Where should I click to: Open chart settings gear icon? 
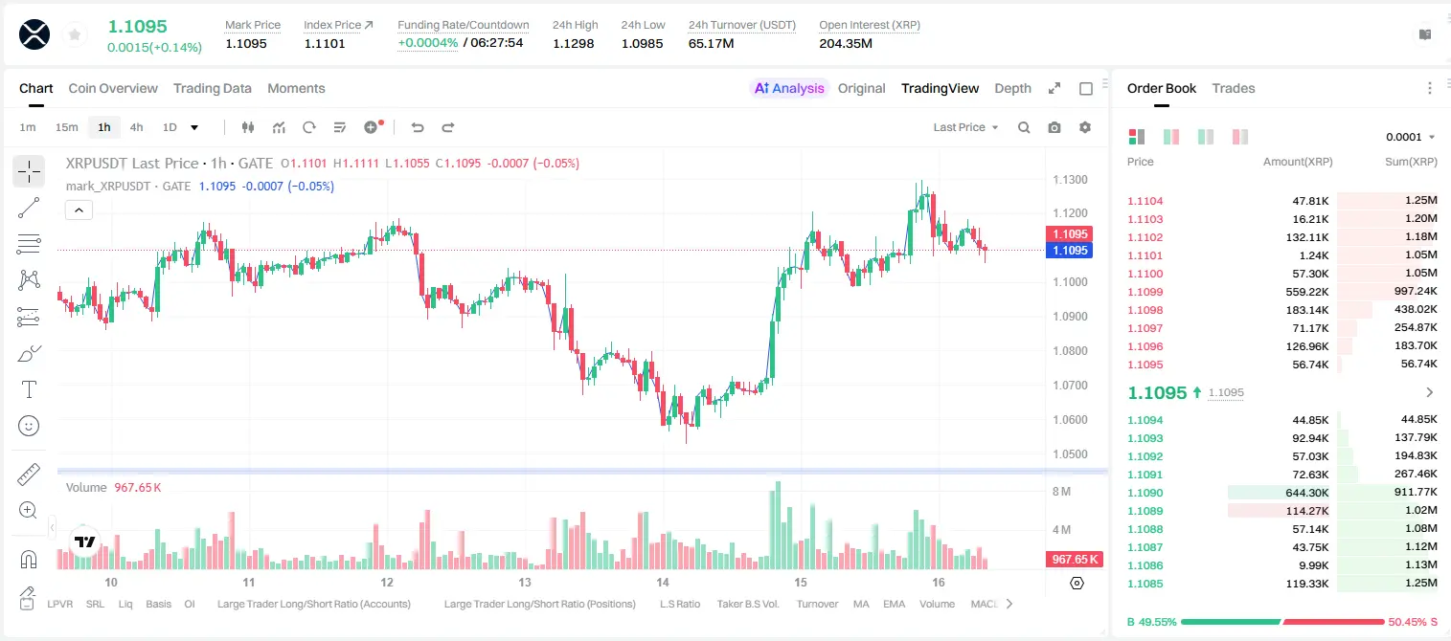pos(1085,127)
